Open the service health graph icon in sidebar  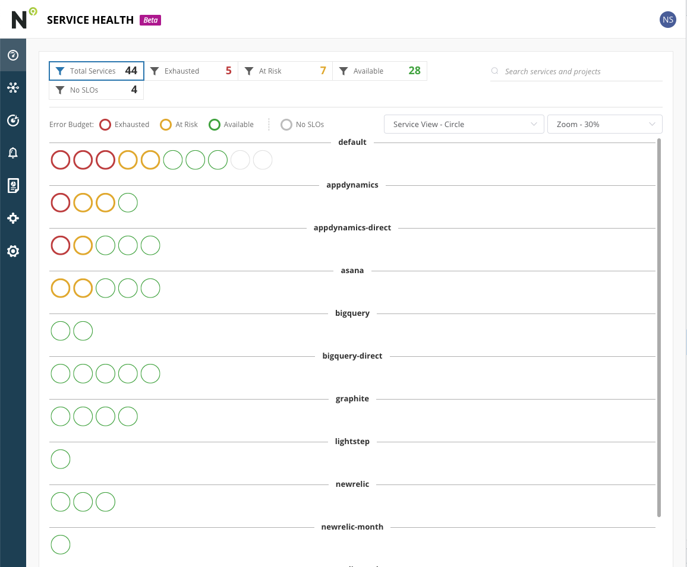click(13, 87)
